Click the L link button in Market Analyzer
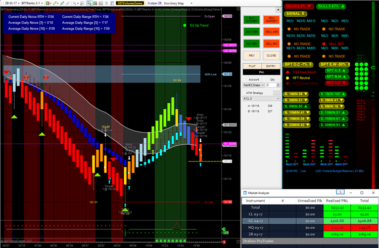Image resolution: width=379 pixels, height=248 pixels. (340, 192)
